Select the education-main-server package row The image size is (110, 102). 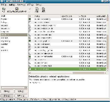67,53
